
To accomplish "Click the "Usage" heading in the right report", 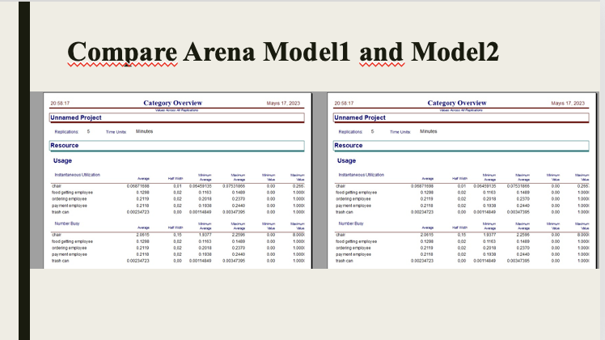I will (x=346, y=161).
